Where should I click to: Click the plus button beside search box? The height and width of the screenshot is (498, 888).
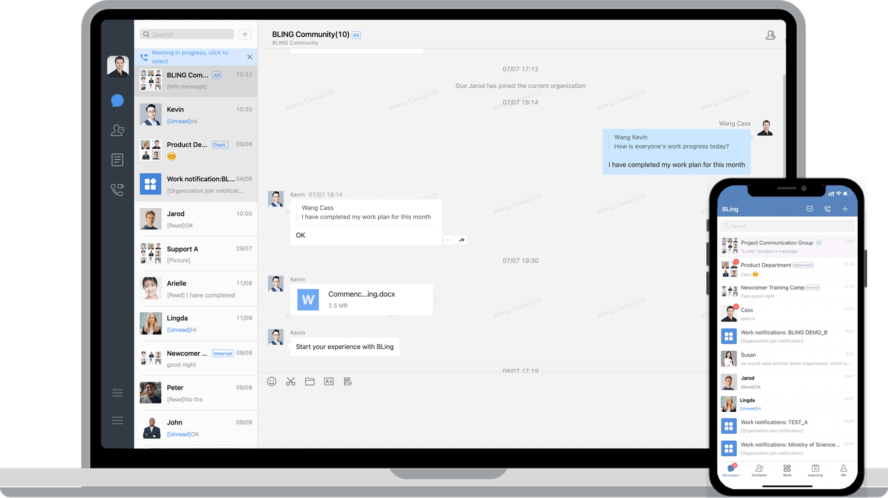245,34
